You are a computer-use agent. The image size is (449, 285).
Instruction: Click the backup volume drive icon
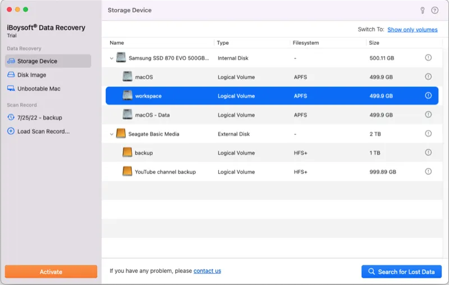pyautogui.click(x=127, y=152)
